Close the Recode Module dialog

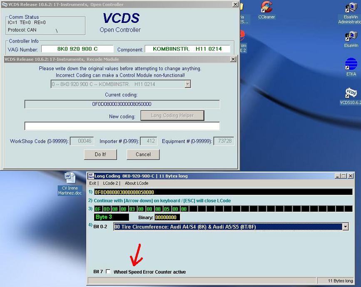(x=233, y=59)
